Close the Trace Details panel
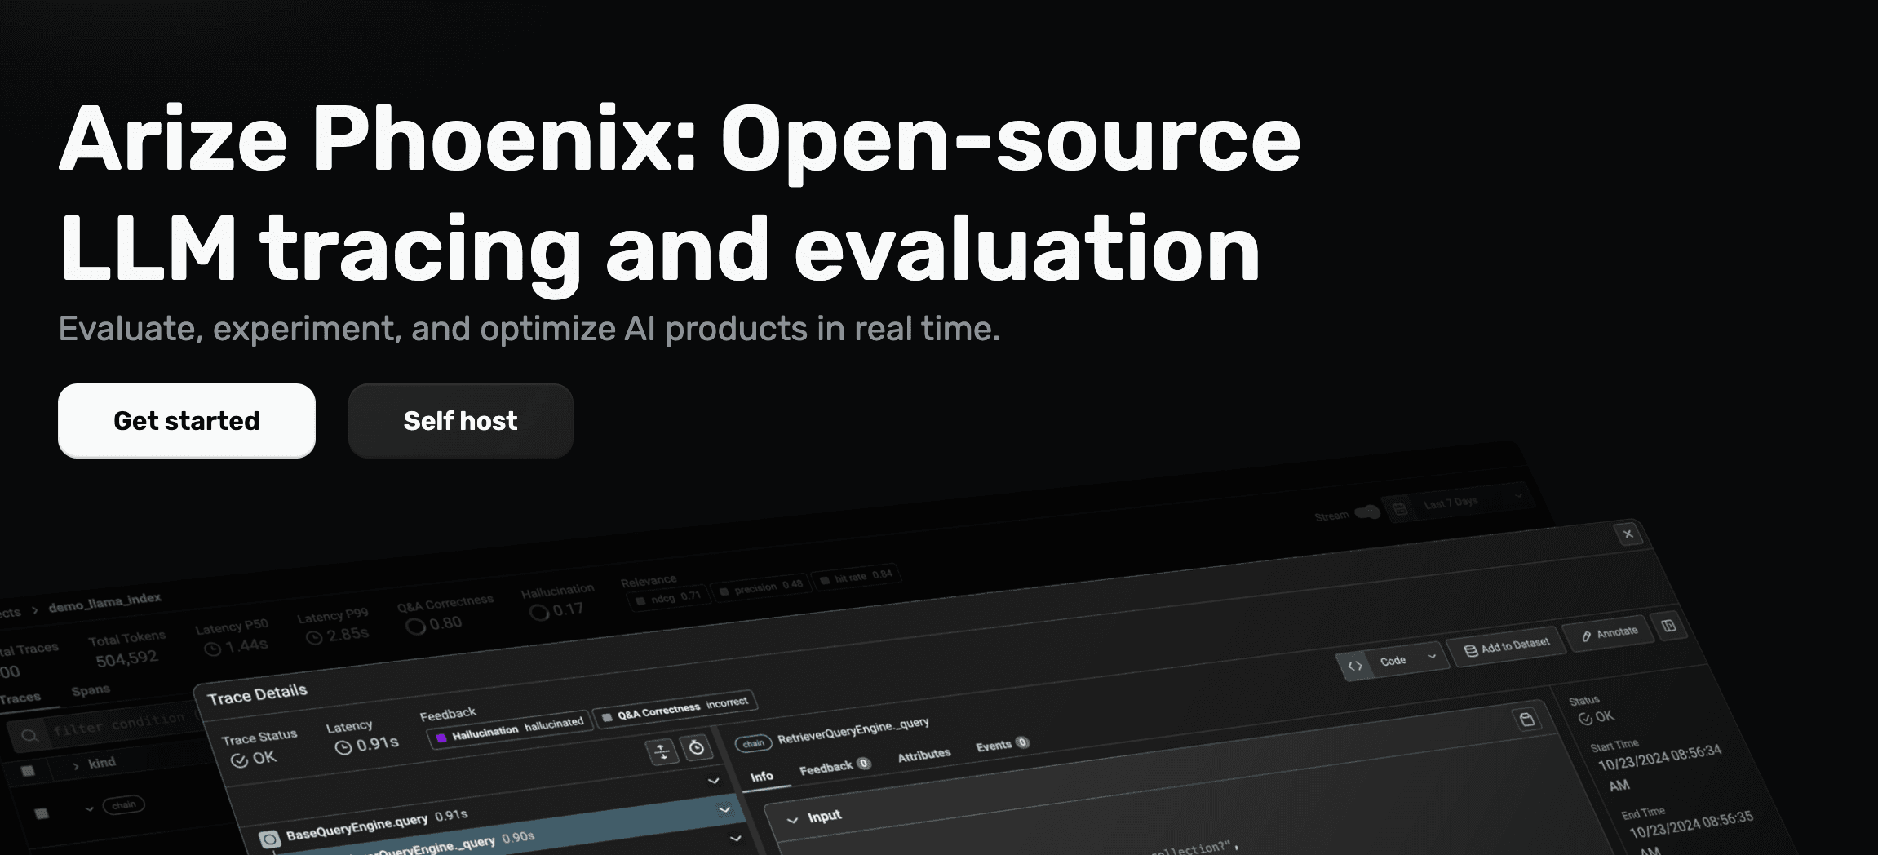Viewport: 1878px width, 855px height. click(1628, 534)
